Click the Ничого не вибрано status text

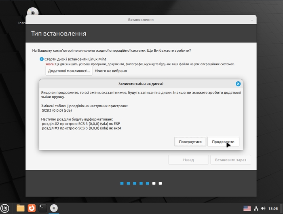click(x=111, y=71)
